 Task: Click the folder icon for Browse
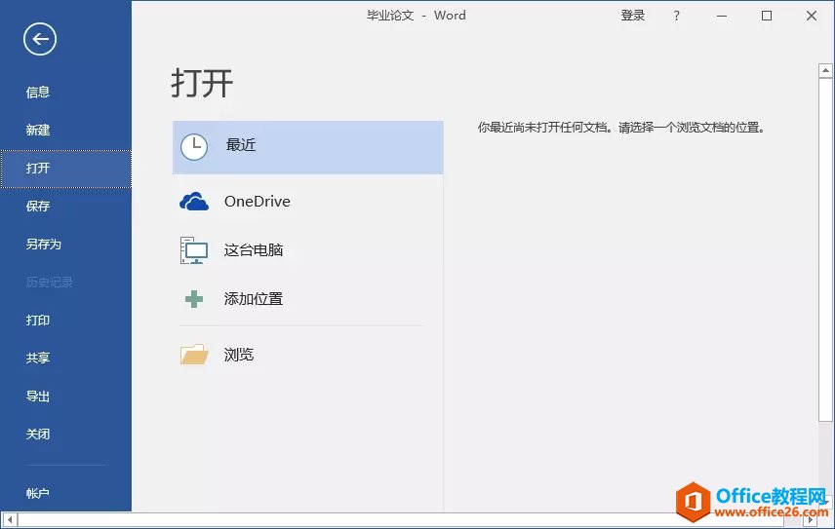click(194, 354)
